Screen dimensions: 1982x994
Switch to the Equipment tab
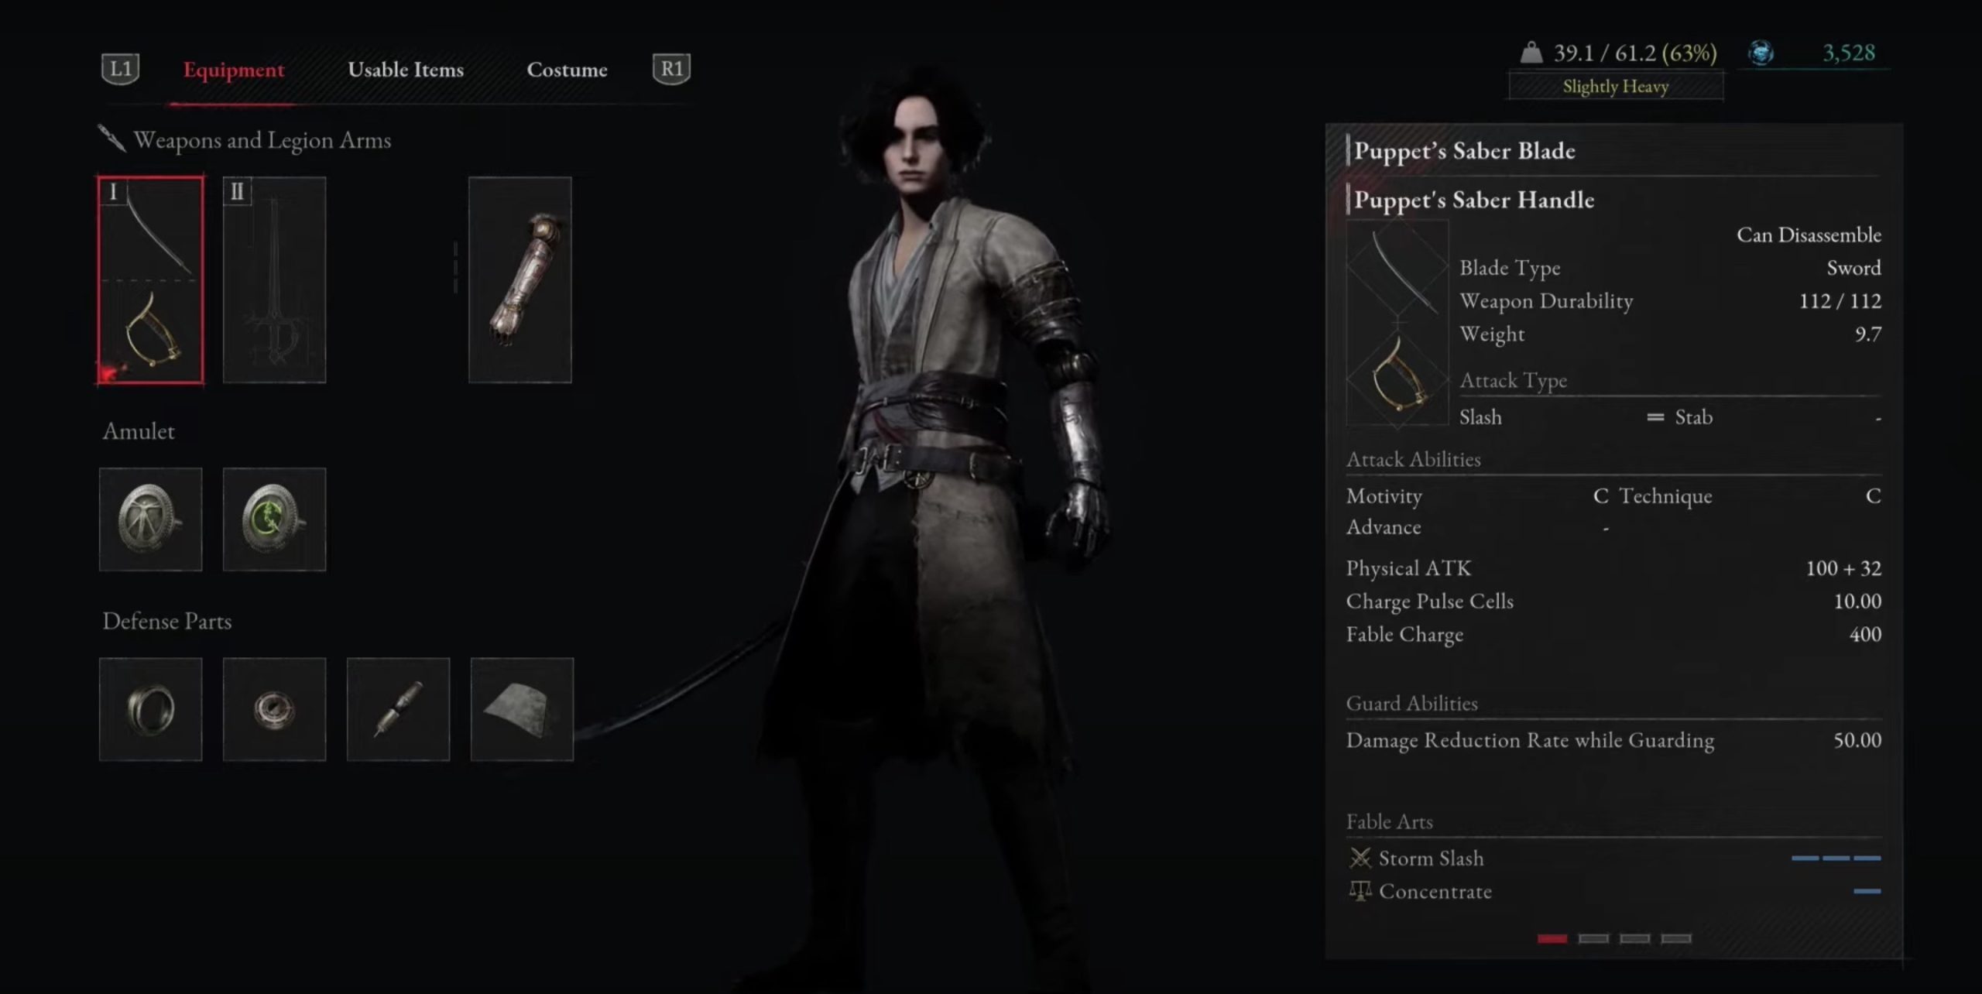(x=235, y=68)
